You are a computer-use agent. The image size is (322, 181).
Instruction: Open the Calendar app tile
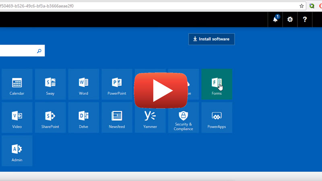coord(17,84)
